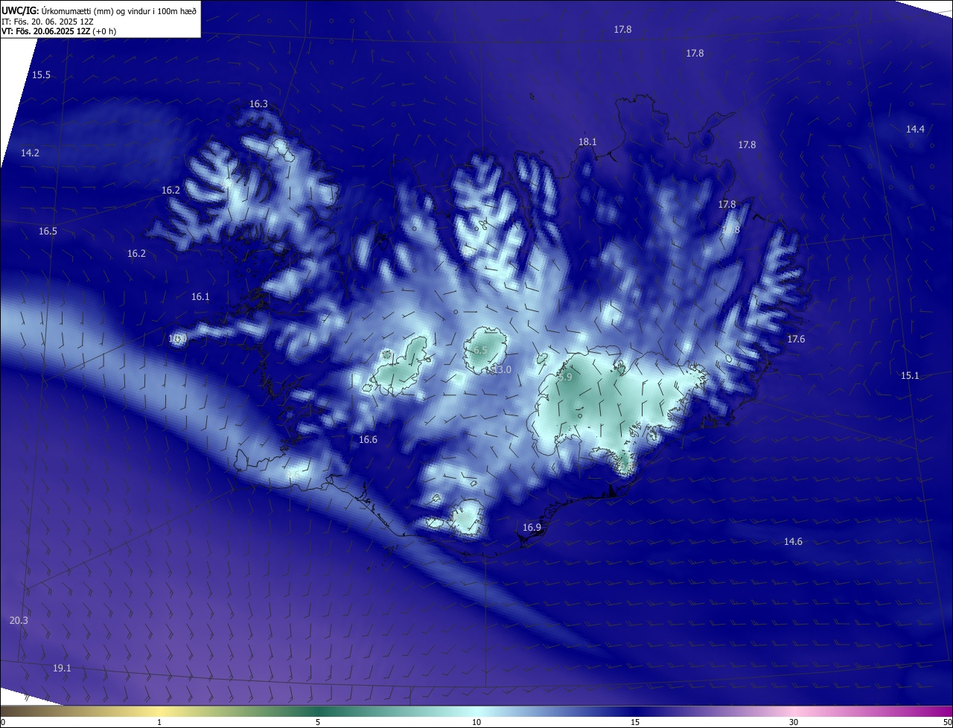Click the 14.4 value label
The height and width of the screenshot is (728, 953).
click(x=915, y=130)
